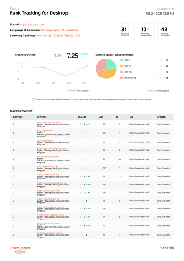
Task: Click the KEYWORD column header
Action: click(42, 117)
